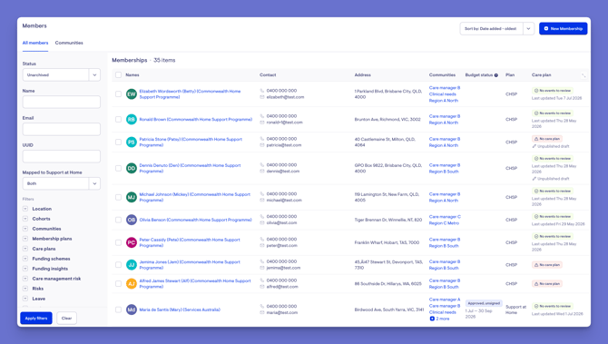Screen dimensions: 608x344
Task: Expand the Cohorts filter
Action: [25, 219]
